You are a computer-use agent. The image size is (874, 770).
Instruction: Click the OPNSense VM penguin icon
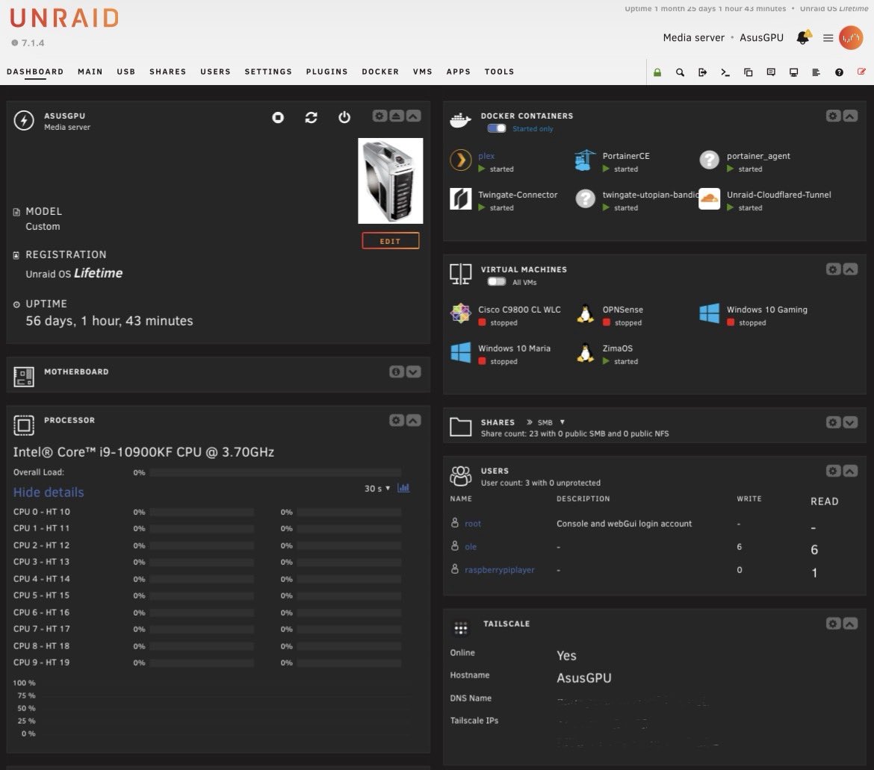585,314
